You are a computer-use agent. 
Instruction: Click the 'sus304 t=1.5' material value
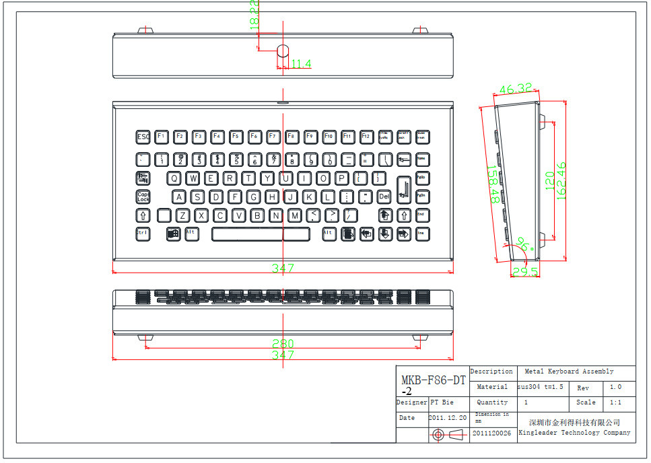coord(541,387)
